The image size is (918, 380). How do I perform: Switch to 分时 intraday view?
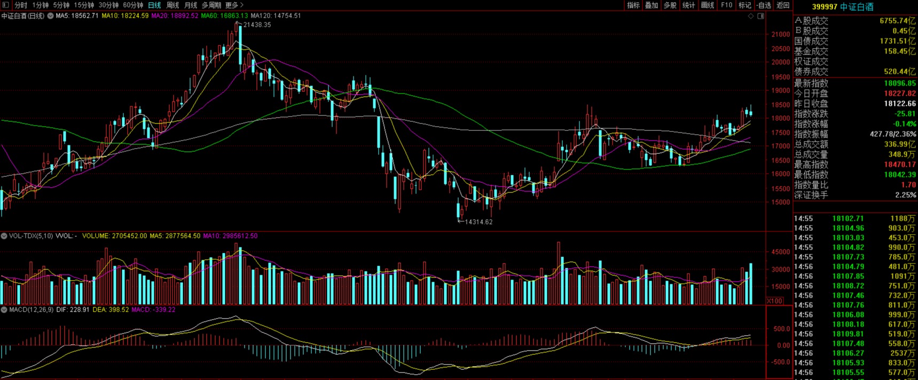[x=21, y=5]
